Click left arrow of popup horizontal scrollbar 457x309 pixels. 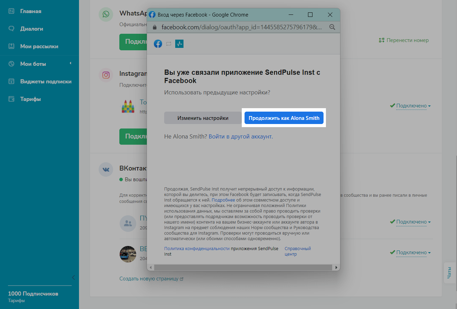pyautogui.click(x=150, y=267)
